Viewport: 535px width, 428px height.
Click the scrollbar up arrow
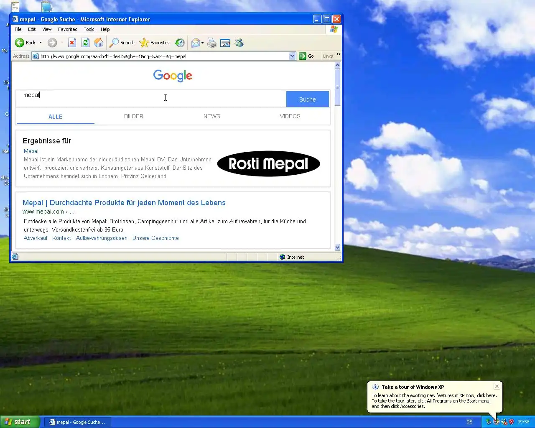(x=338, y=65)
